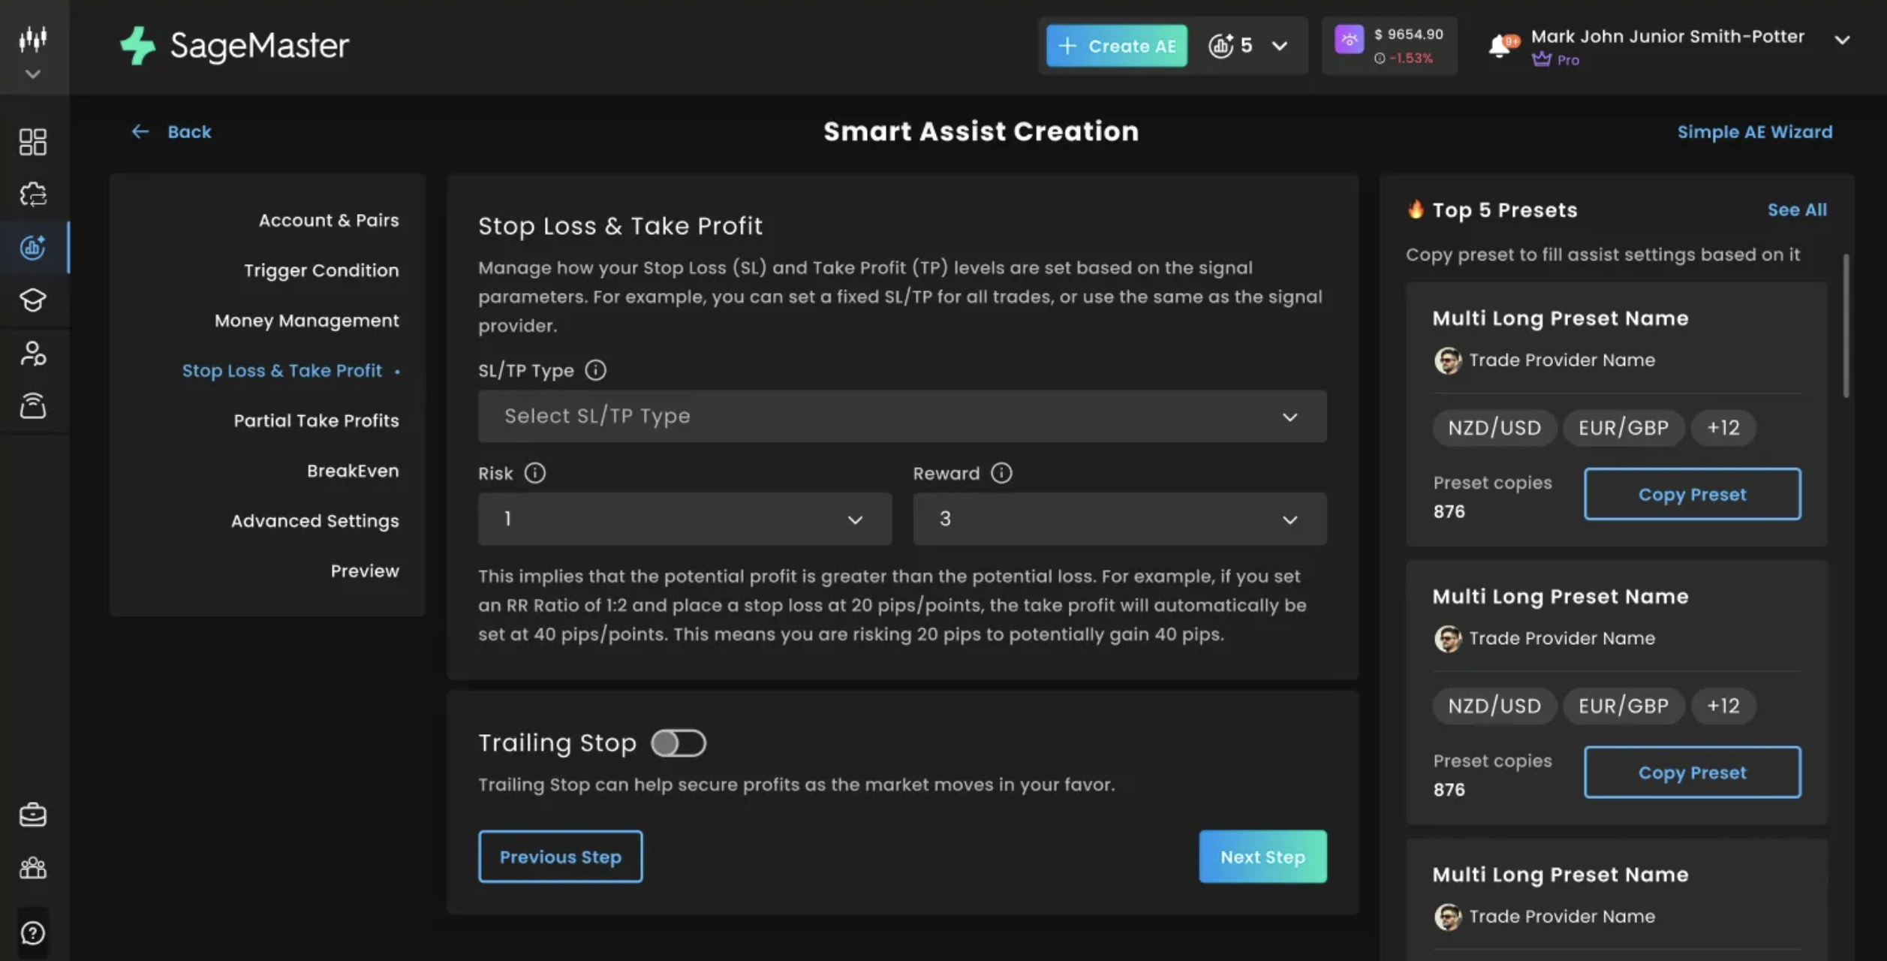Copy the first Multi Long preset
1887x961 pixels.
pos(1691,494)
